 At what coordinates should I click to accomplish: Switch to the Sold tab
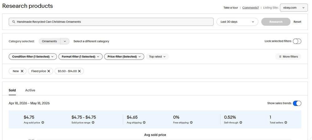(12, 90)
